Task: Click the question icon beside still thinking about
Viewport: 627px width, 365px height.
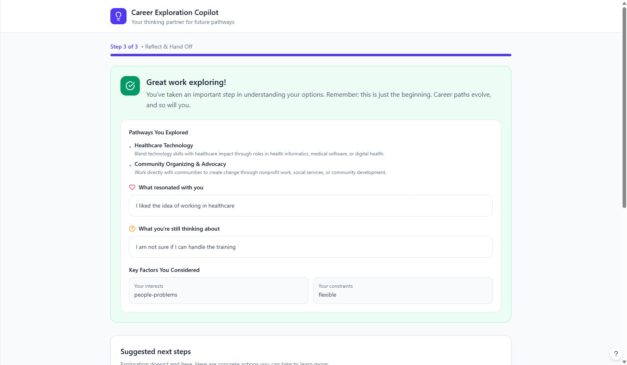Action: [132, 229]
